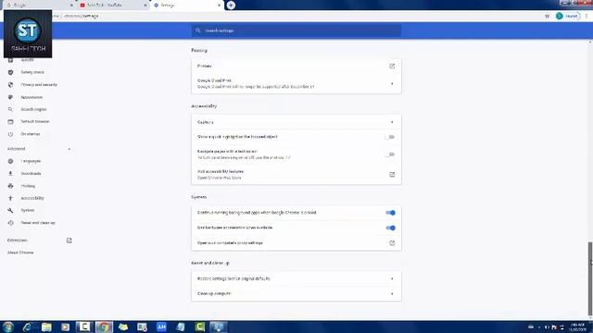Open the computer's proxy settings link icon
The height and width of the screenshot is (333, 593).
[392, 243]
